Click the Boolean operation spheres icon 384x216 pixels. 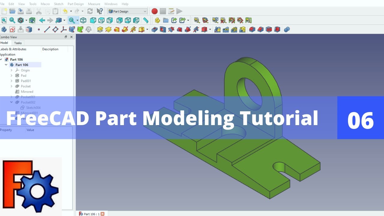[x=287, y=29]
